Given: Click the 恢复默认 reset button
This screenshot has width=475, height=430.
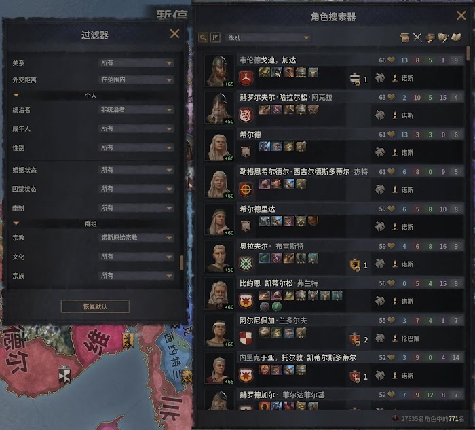Looking at the screenshot, I should pos(95,306).
